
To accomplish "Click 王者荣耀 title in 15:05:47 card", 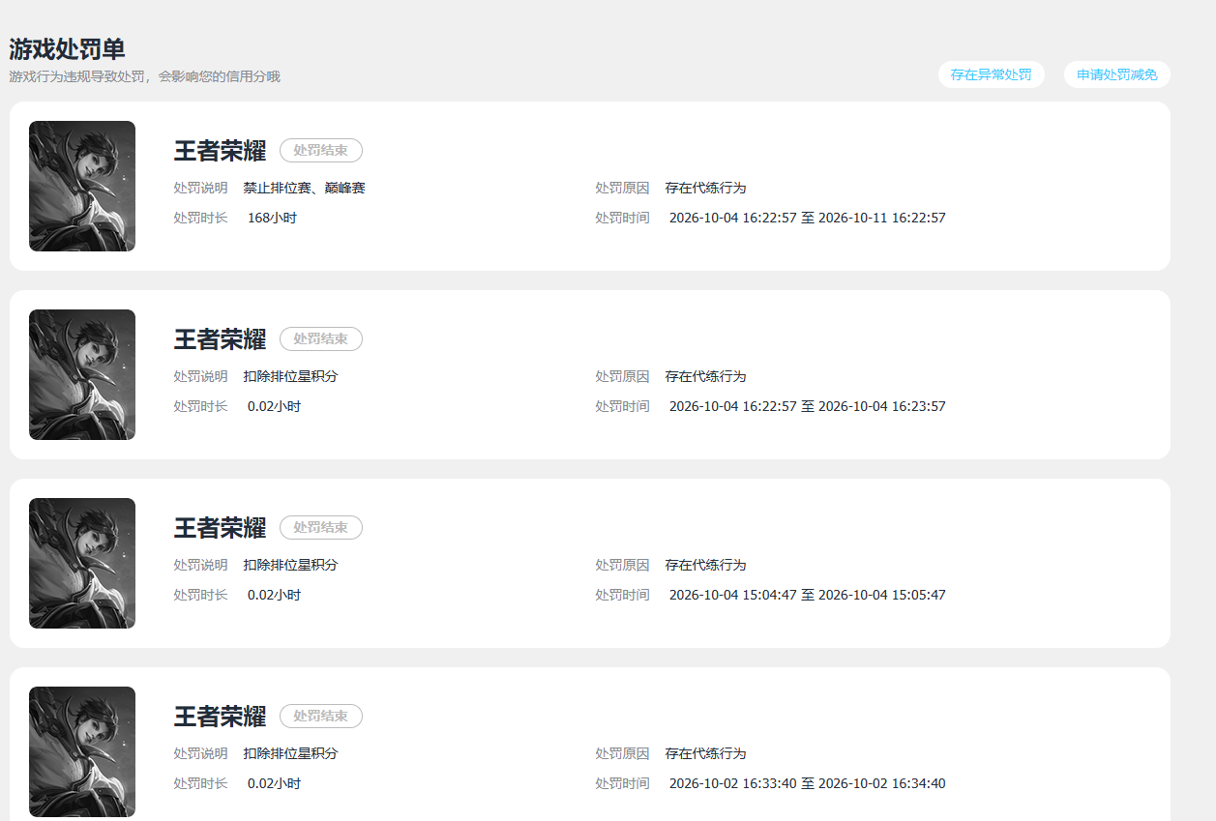I will click(220, 528).
